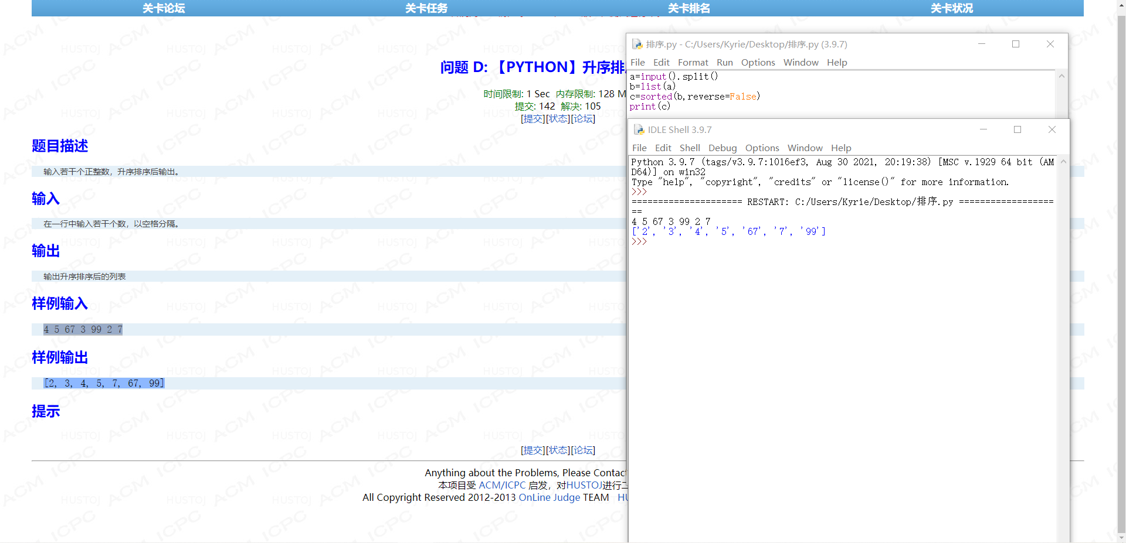Screen dimensions: 1126x543
Task: Click sample output [2, 3, 4, 5, 7, 67, 99]
Action: coord(104,383)
